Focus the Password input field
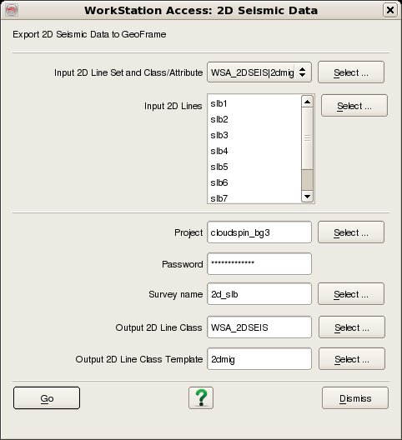The height and width of the screenshot is (440, 402). 259,264
